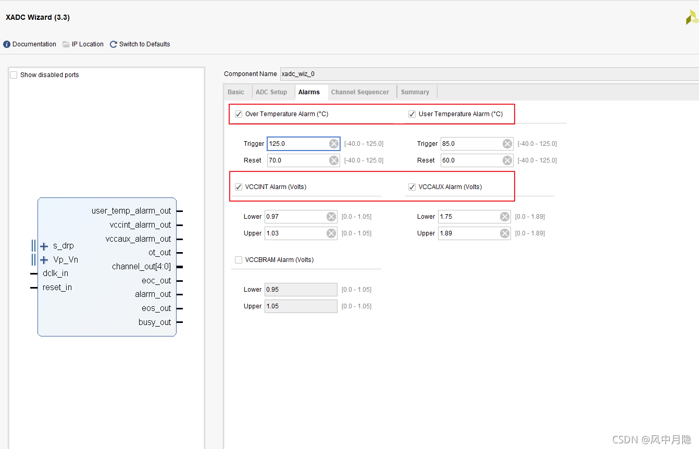Toggle Show disabled ports checkbox

pos(14,75)
